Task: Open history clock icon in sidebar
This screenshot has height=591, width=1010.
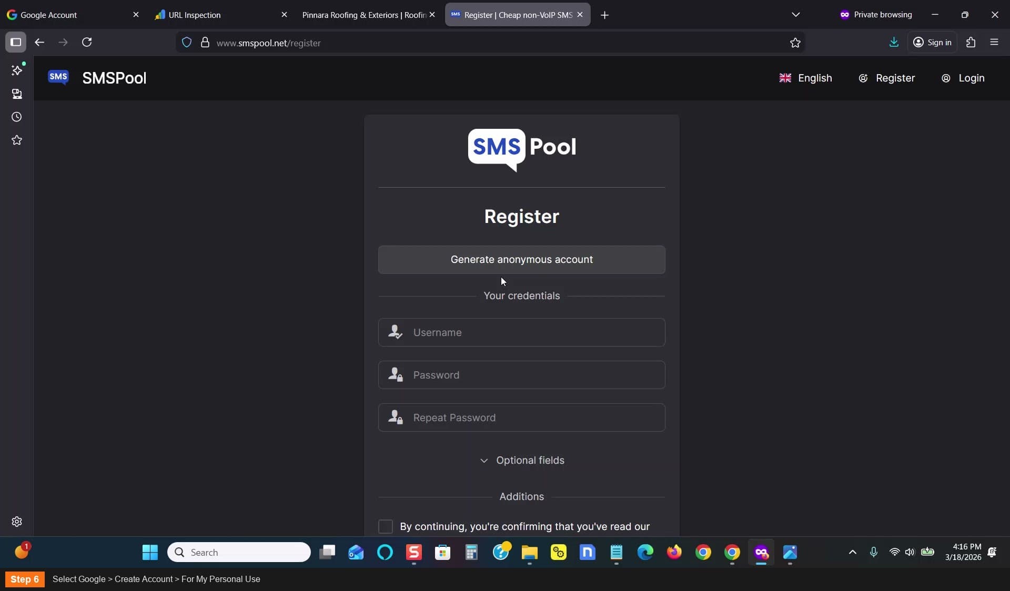Action: (x=17, y=117)
